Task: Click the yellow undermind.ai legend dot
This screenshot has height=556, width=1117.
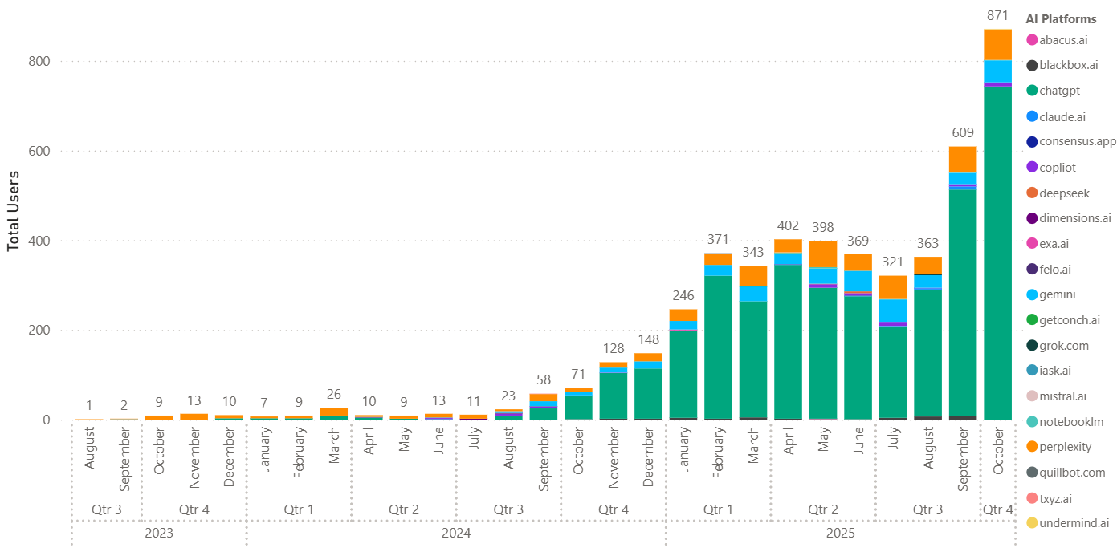Action: coord(1032,523)
